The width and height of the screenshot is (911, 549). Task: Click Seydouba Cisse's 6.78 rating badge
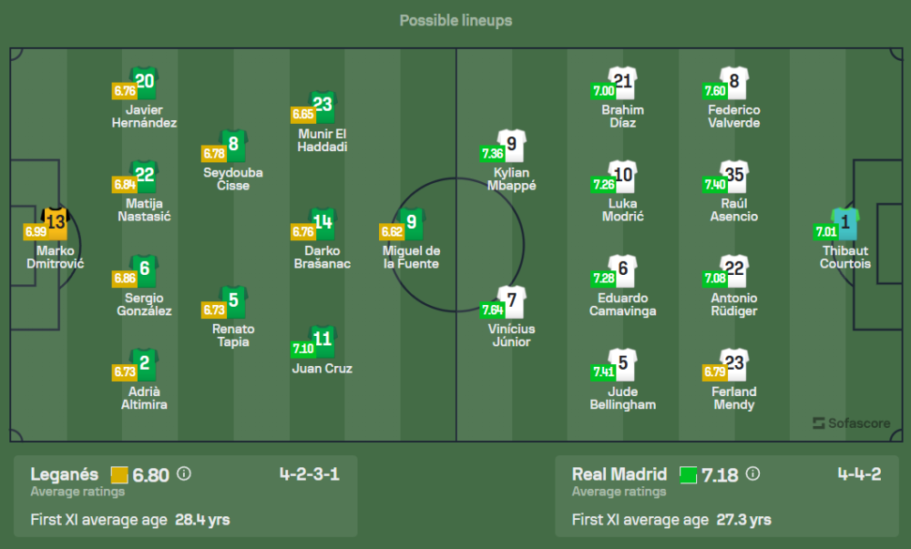tap(215, 154)
